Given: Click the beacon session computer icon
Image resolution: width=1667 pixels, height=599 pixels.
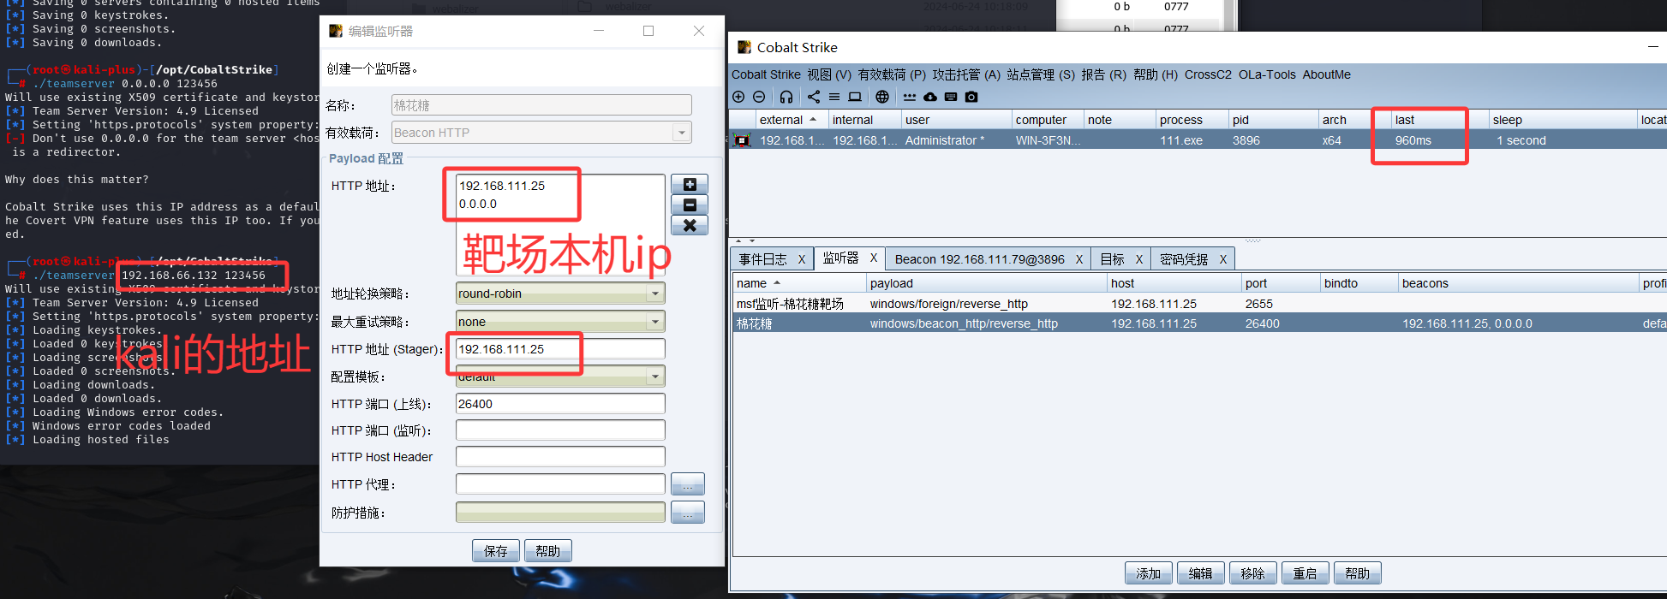Looking at the screenshot, I should pos(742,140).
